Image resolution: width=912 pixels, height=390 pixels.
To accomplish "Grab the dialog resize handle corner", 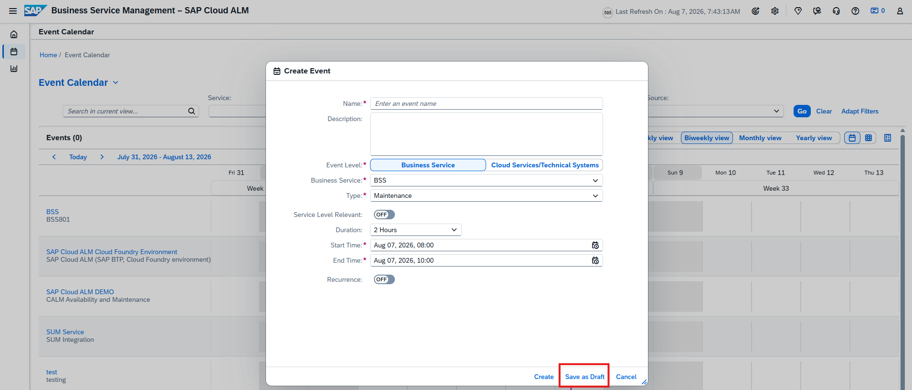I will 644,382.
